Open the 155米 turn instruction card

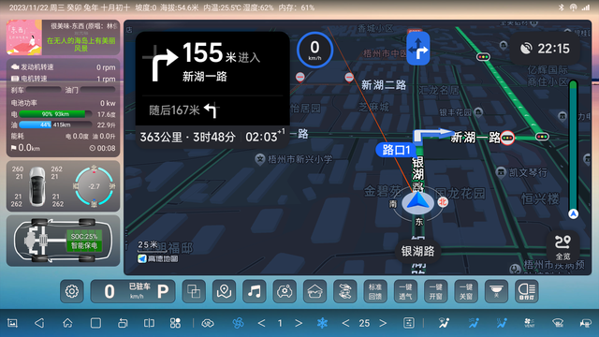pos(212,63)
